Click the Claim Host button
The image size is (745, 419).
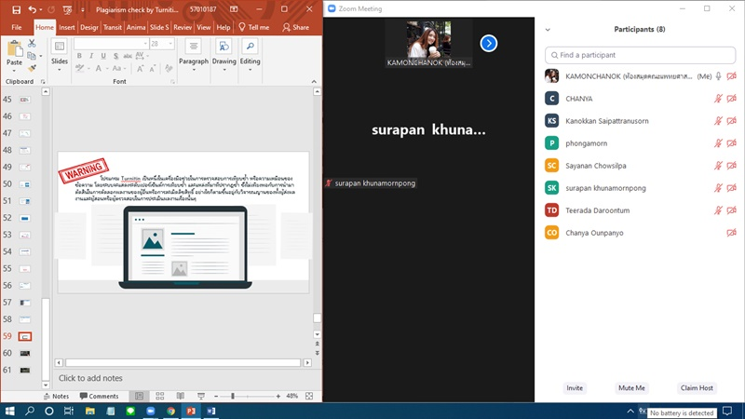coord(697,387)
